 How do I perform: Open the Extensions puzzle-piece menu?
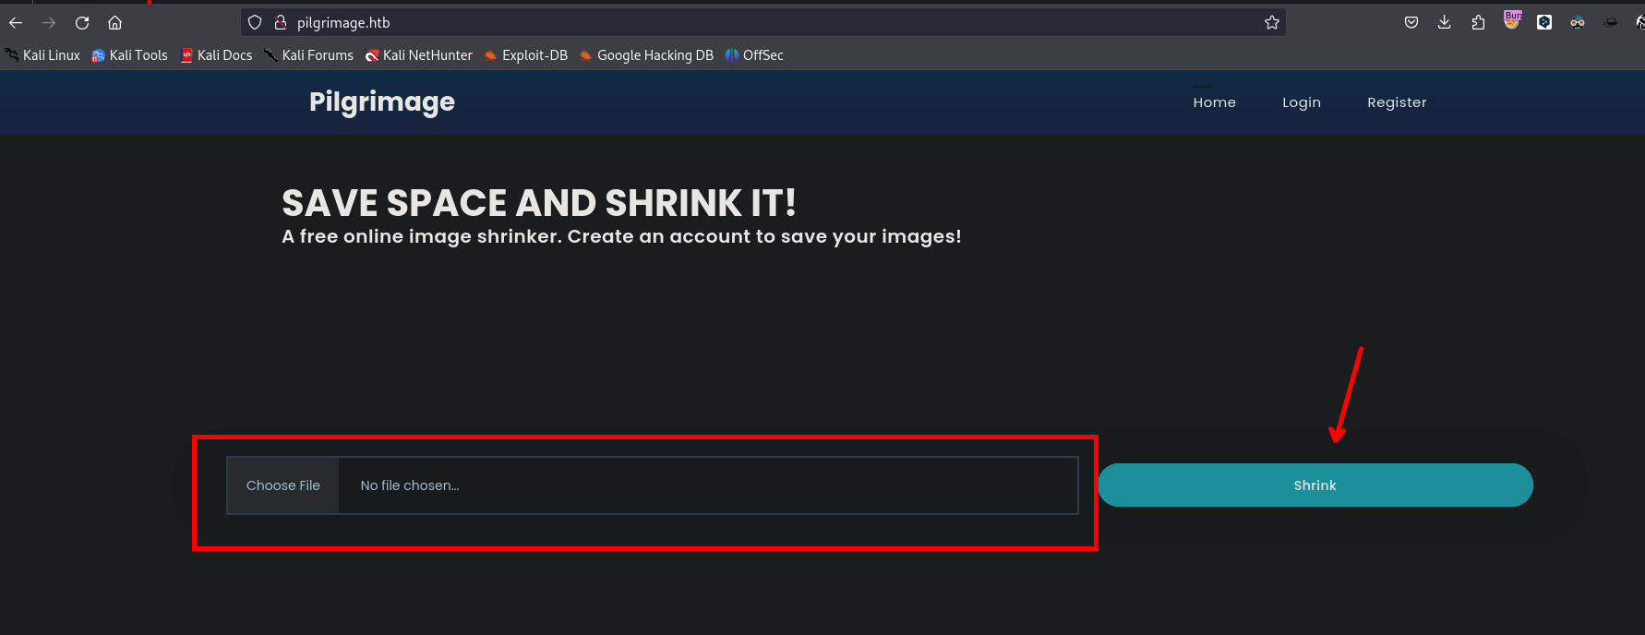click(1478, 23)
